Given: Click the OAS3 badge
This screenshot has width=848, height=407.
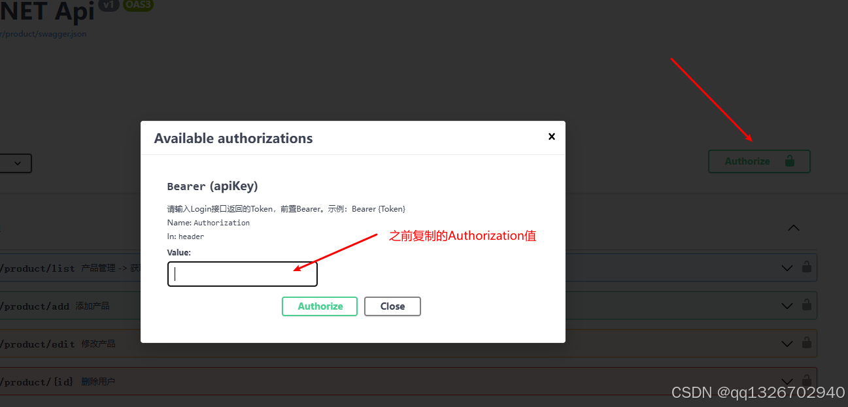Looking at the screenshot, I should click(x=138, y=5).
